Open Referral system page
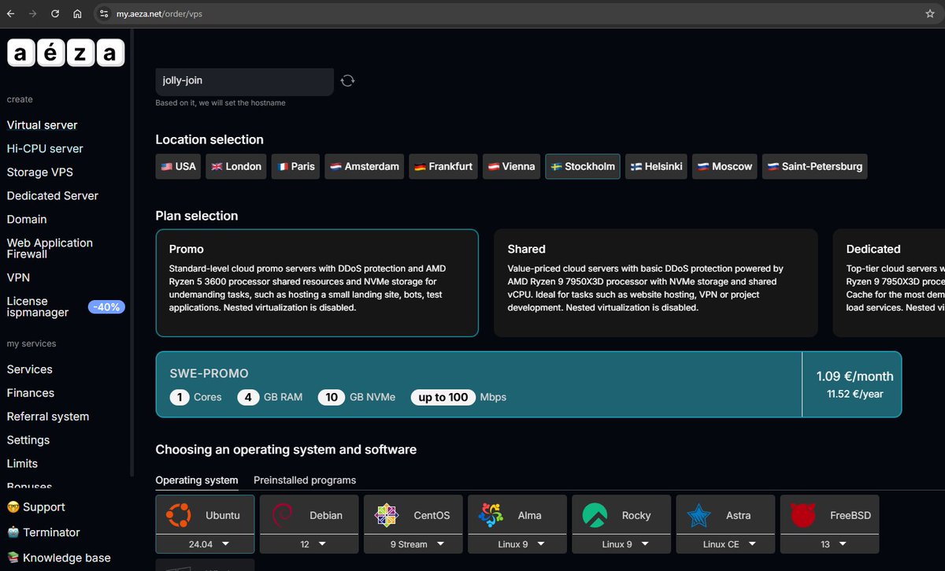 click(48, 417)
